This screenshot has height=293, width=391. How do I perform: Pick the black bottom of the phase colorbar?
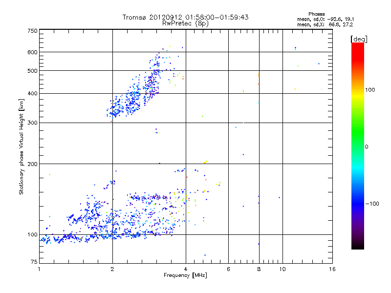[358, 246]
